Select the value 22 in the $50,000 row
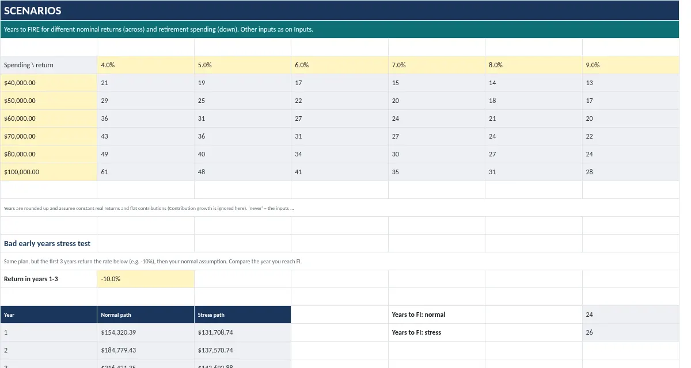The width and height of the screenshot is (691, 368). click(x=340, y=101)
